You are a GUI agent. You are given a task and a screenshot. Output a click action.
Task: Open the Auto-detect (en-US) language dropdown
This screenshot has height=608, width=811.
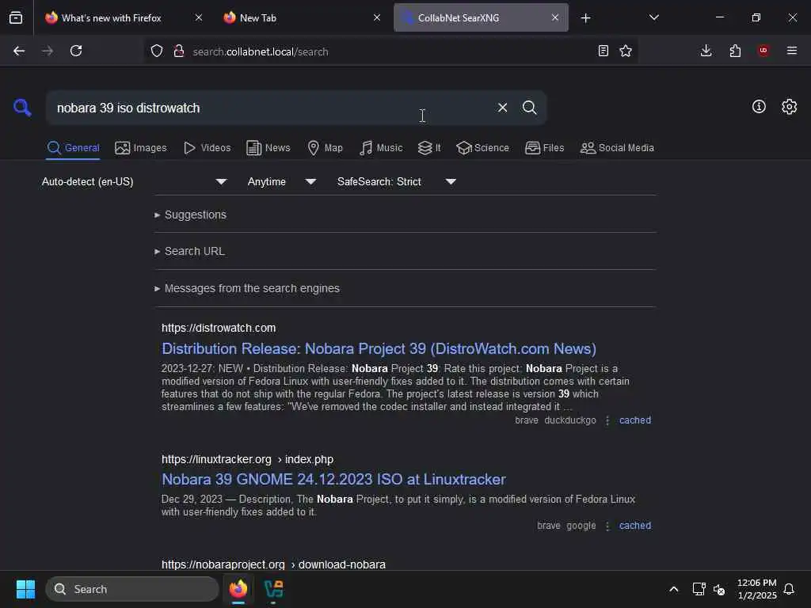[135, 181]
